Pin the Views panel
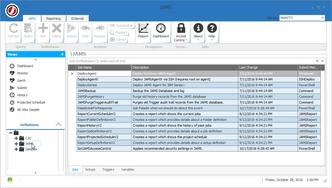The image size is (332, 188). tap(62, 54)
